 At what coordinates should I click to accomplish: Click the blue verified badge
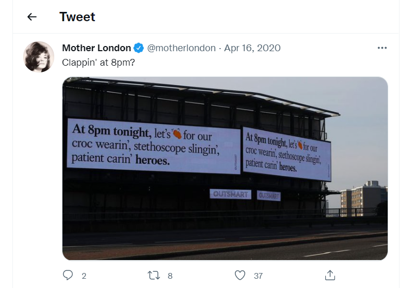point(139,48)
